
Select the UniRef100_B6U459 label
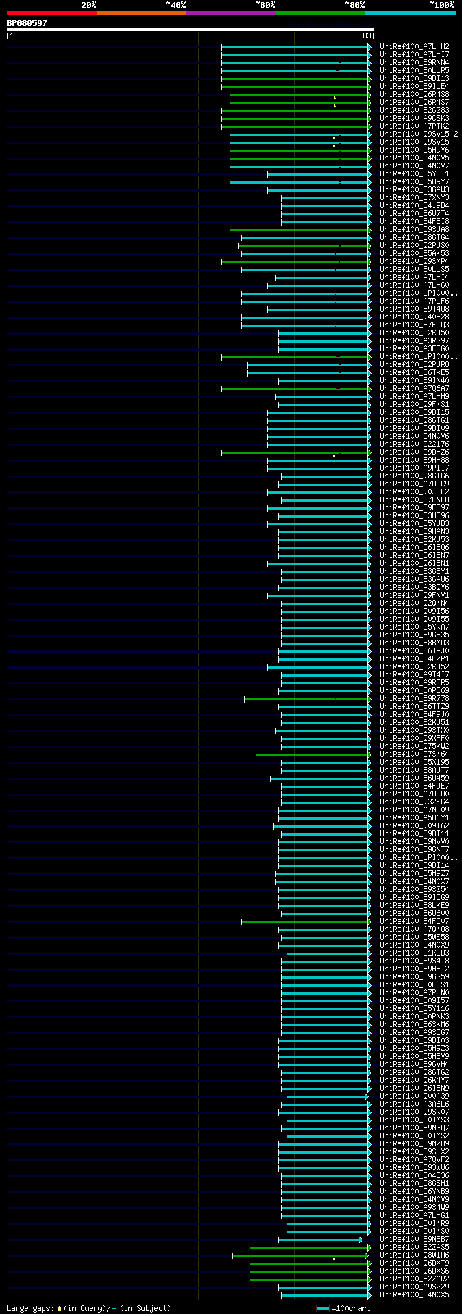(414, 778)
